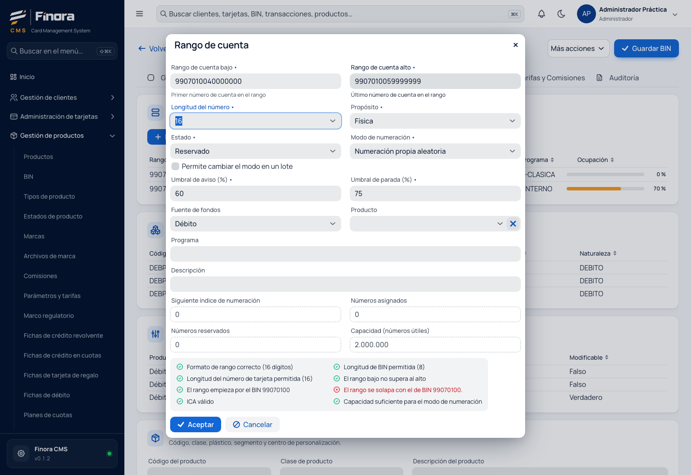Click the hamburger menu icon

coord(139,14)
